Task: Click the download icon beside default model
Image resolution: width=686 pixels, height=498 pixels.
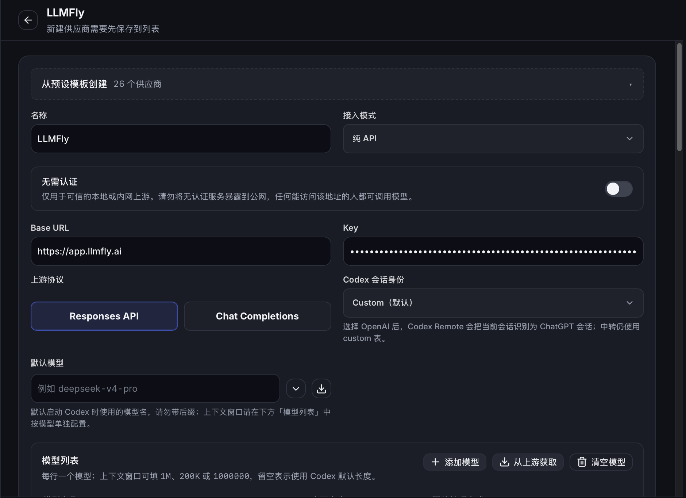Action: (321, 388)
